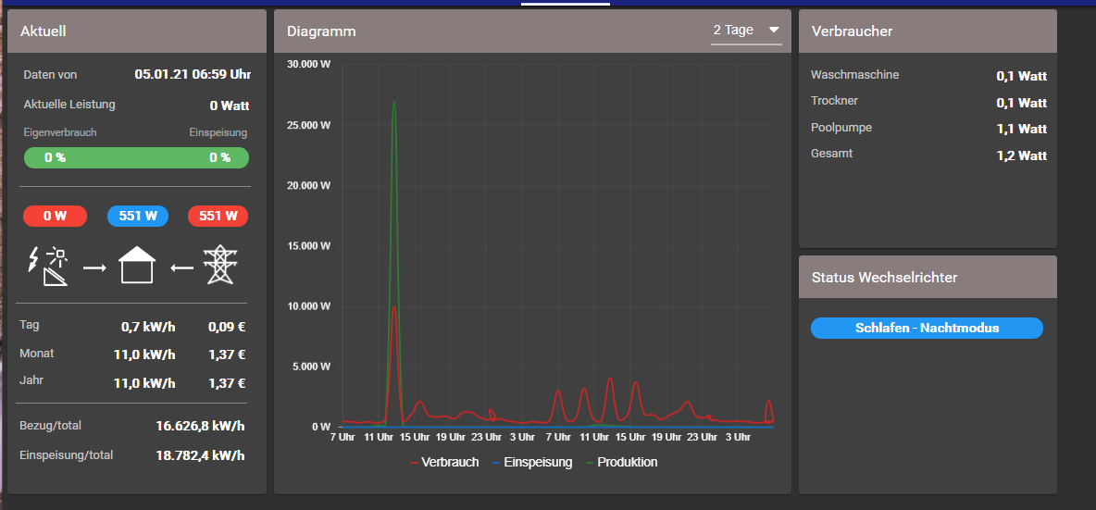1096x510 pixels.
Task: Click the Monat value 11,0 kW/h
Action: click(144, 355)
